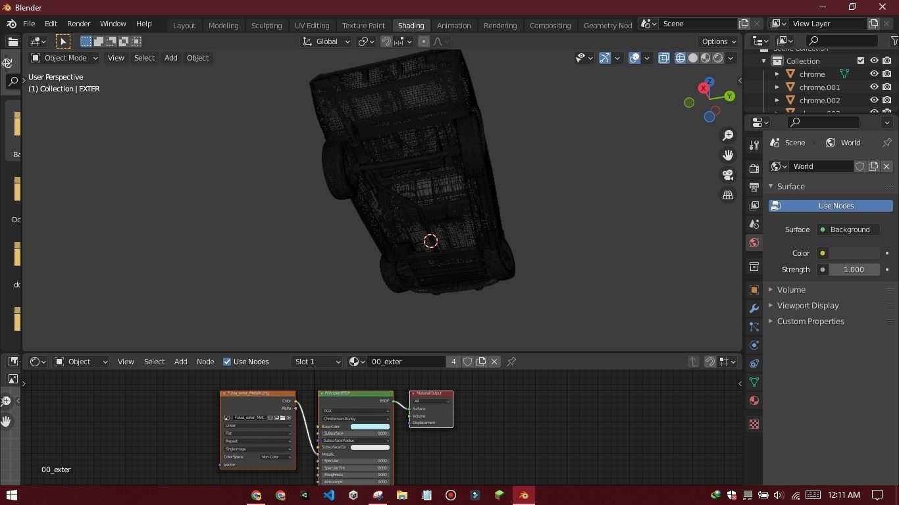Collapse the Surface panel in World properties
The width and height of the screenshot is (899, 505).
point(771,187)
